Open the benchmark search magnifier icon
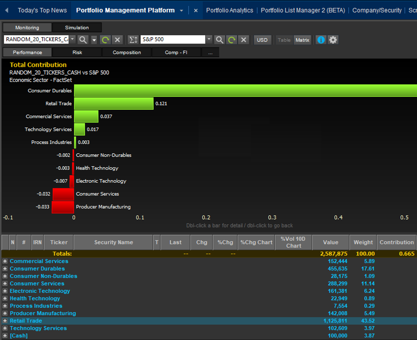417x340 pixels. (x=219, y=39)
